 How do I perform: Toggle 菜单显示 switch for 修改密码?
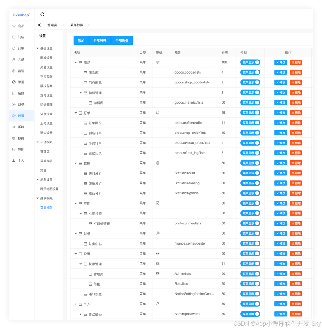250,314
